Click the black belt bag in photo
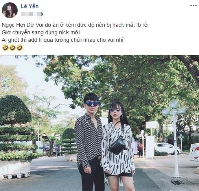 (117, 146)
